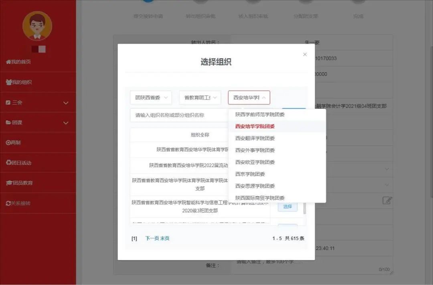The width and height of the screenshot is (433, 285).
Task: Click the 选择 button in table row
Action: 287,207
